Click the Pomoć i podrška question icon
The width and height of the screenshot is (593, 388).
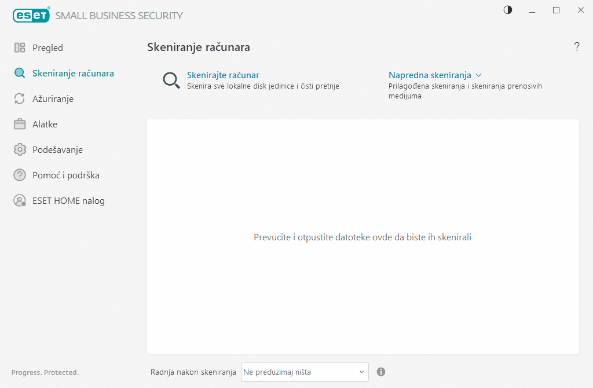[x=20, y=175]
